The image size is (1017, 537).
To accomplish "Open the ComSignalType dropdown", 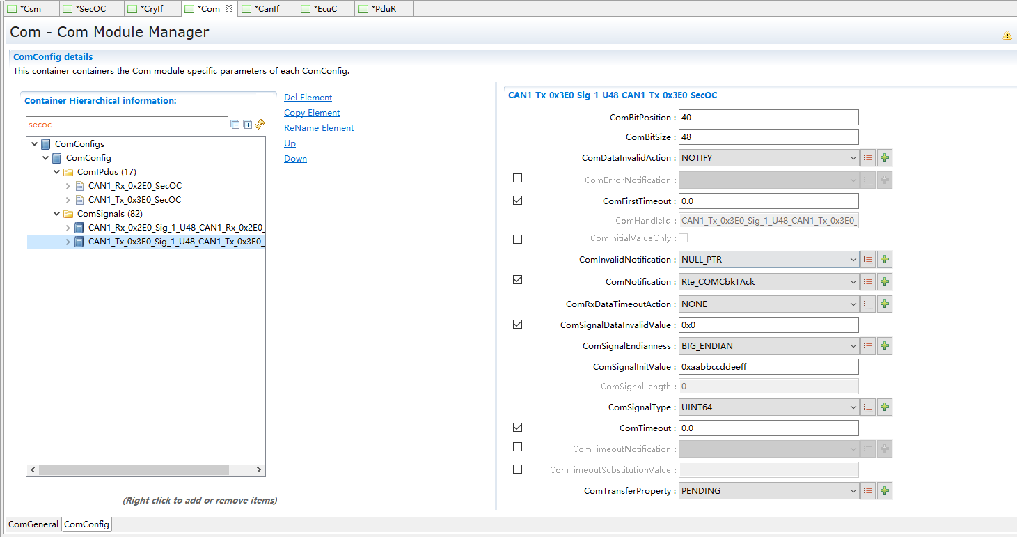I will coord(768,407).
